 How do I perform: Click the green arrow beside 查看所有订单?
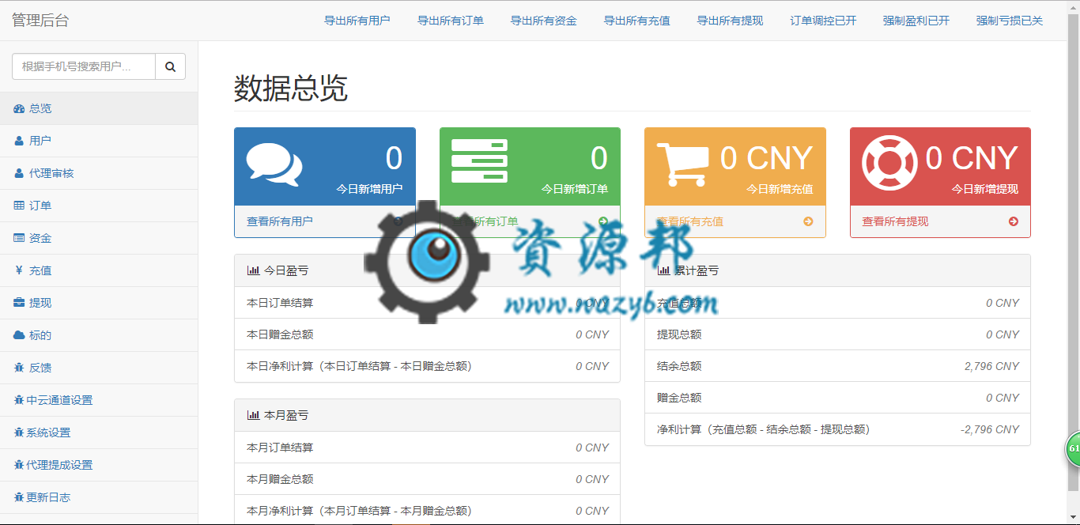[x=603, y=221]
